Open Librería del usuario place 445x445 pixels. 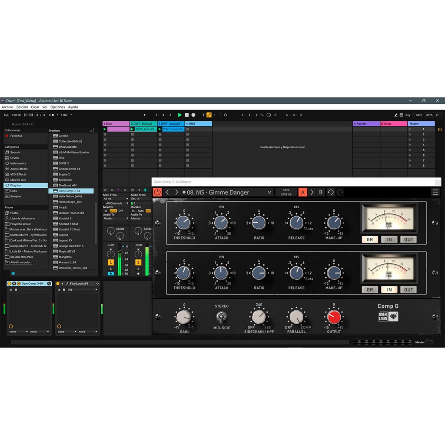(26, 219)
